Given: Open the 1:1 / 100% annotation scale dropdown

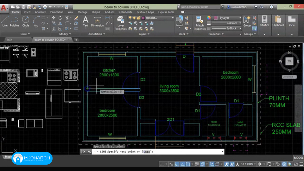Looking at the screenshot, I should point(248,164).
